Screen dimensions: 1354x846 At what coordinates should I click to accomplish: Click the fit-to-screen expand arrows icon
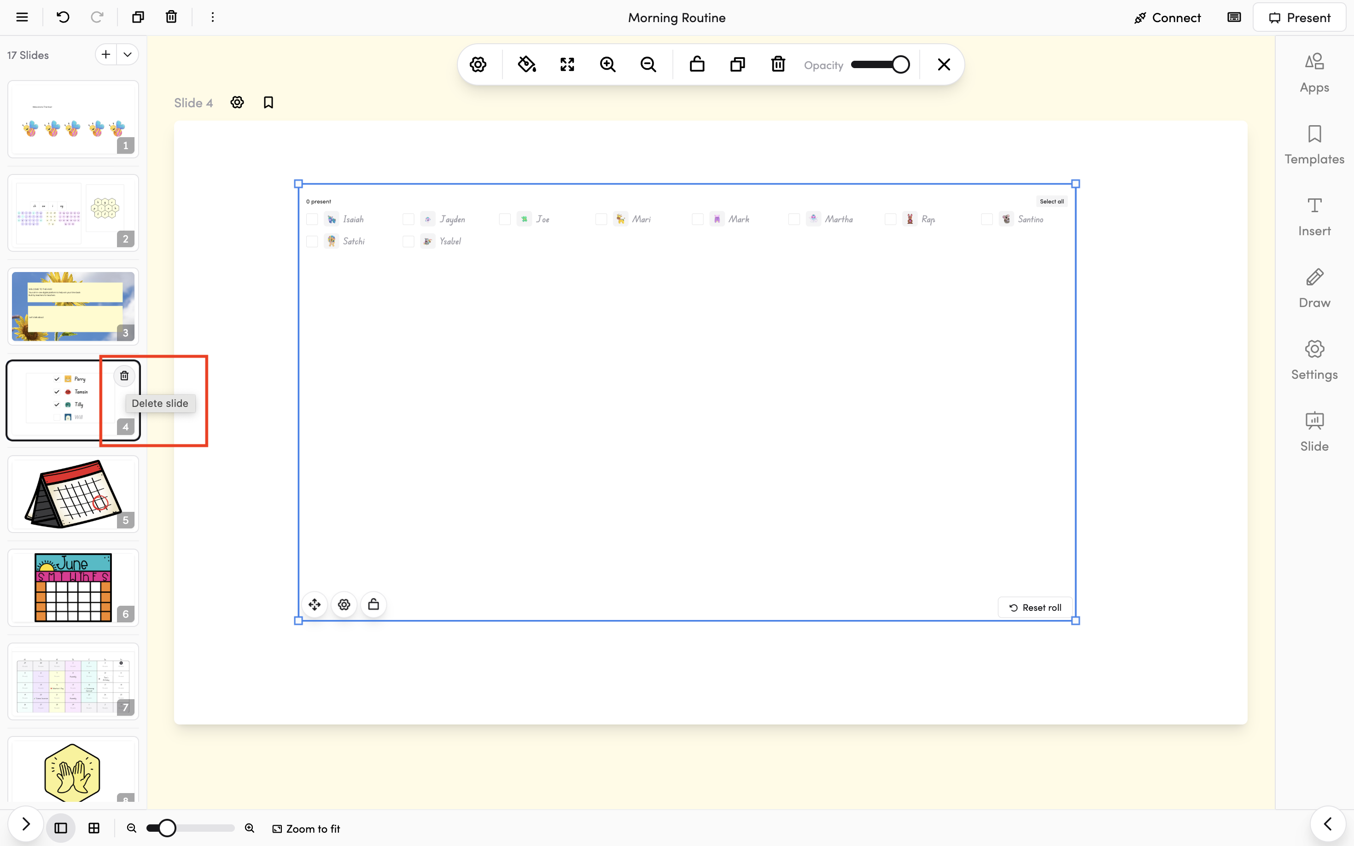tap(567, 64)
